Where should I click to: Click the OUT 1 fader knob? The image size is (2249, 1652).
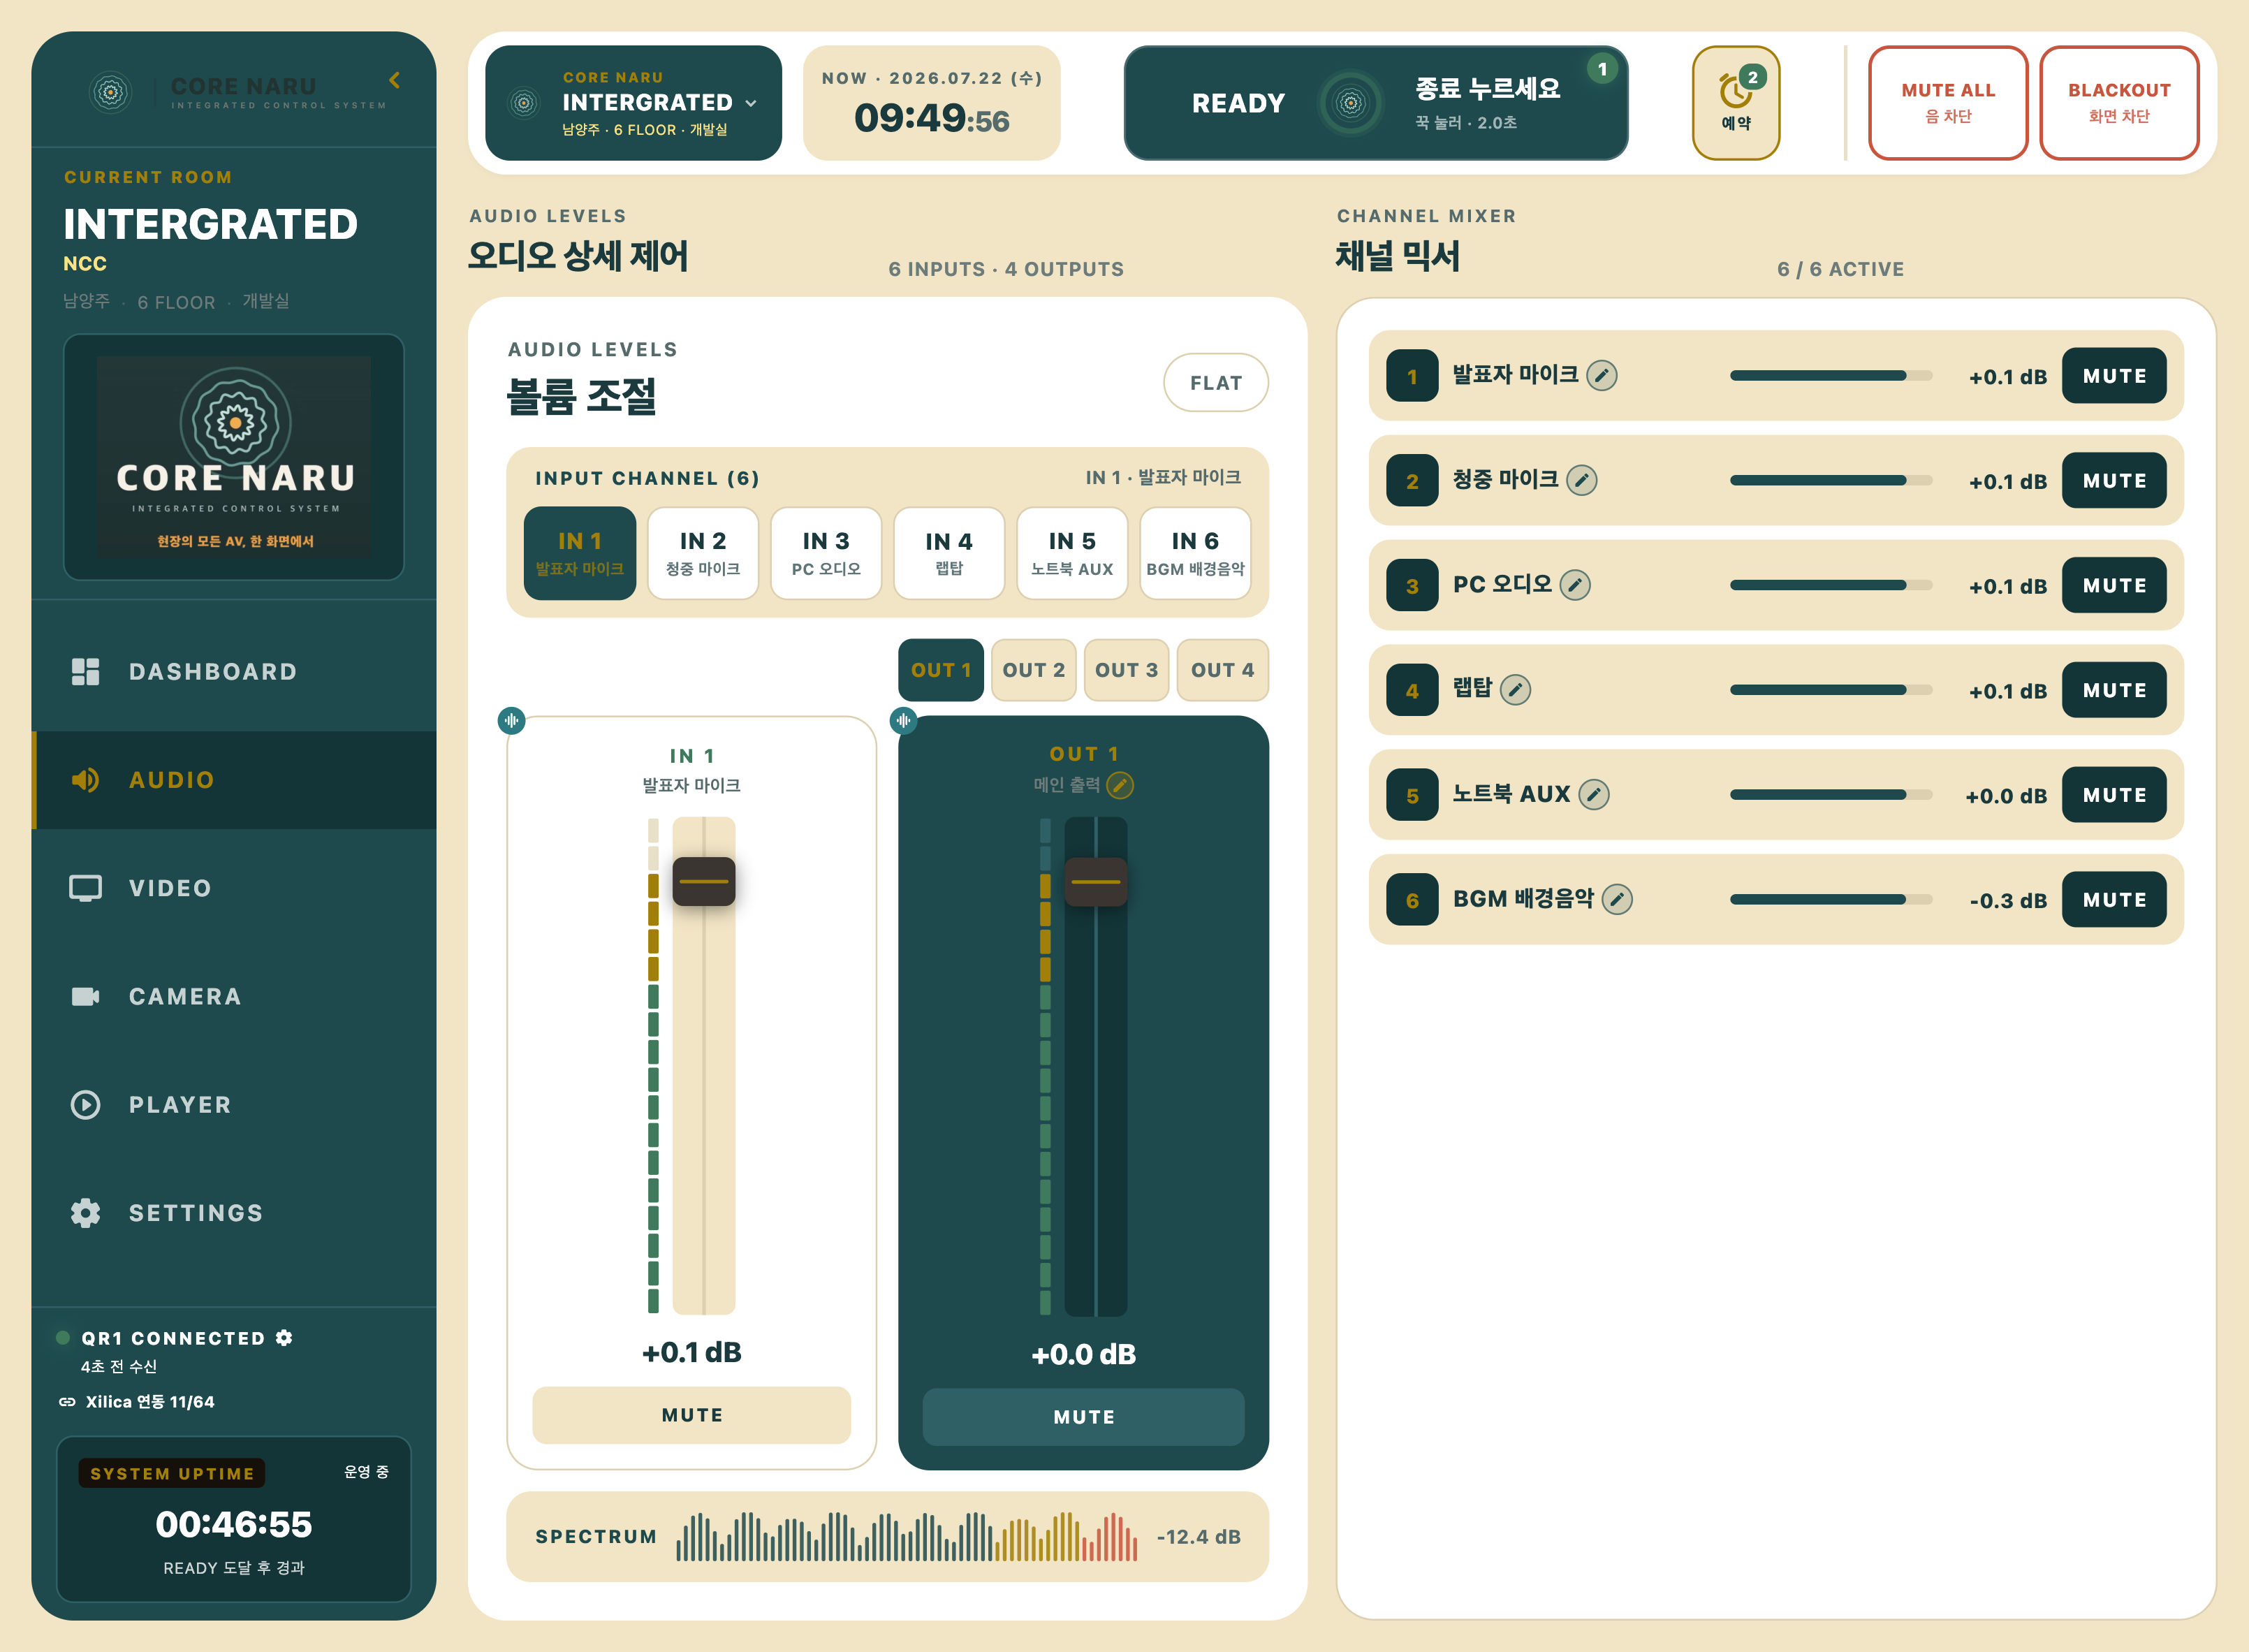pyautogui.click(x=1096, y=881)
